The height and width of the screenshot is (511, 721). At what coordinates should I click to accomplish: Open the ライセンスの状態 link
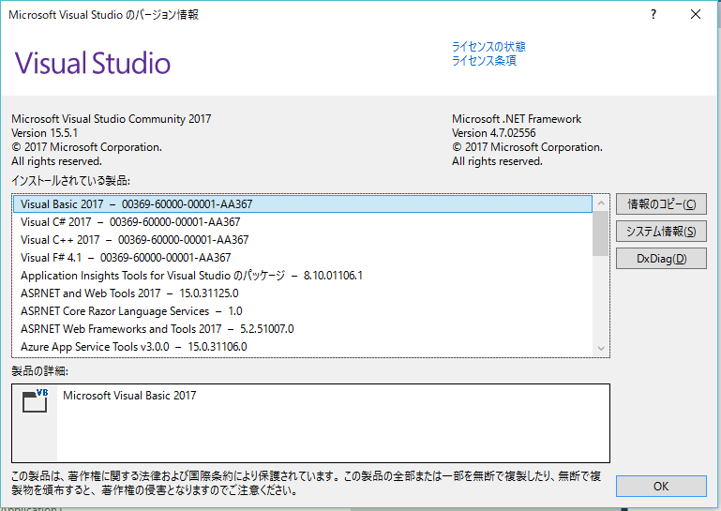(488, 47)
